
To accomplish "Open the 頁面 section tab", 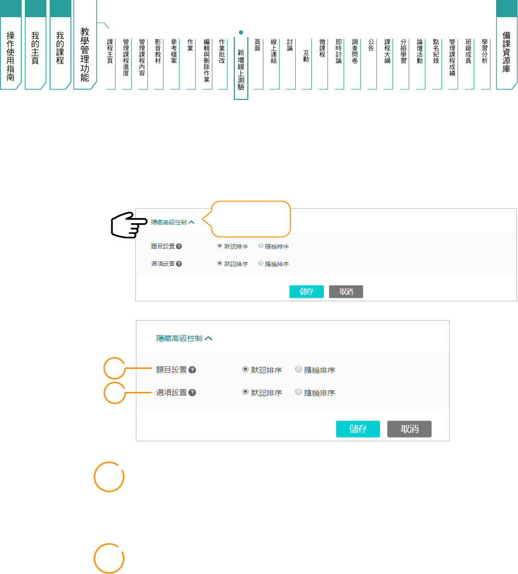I will coord(258,63).
